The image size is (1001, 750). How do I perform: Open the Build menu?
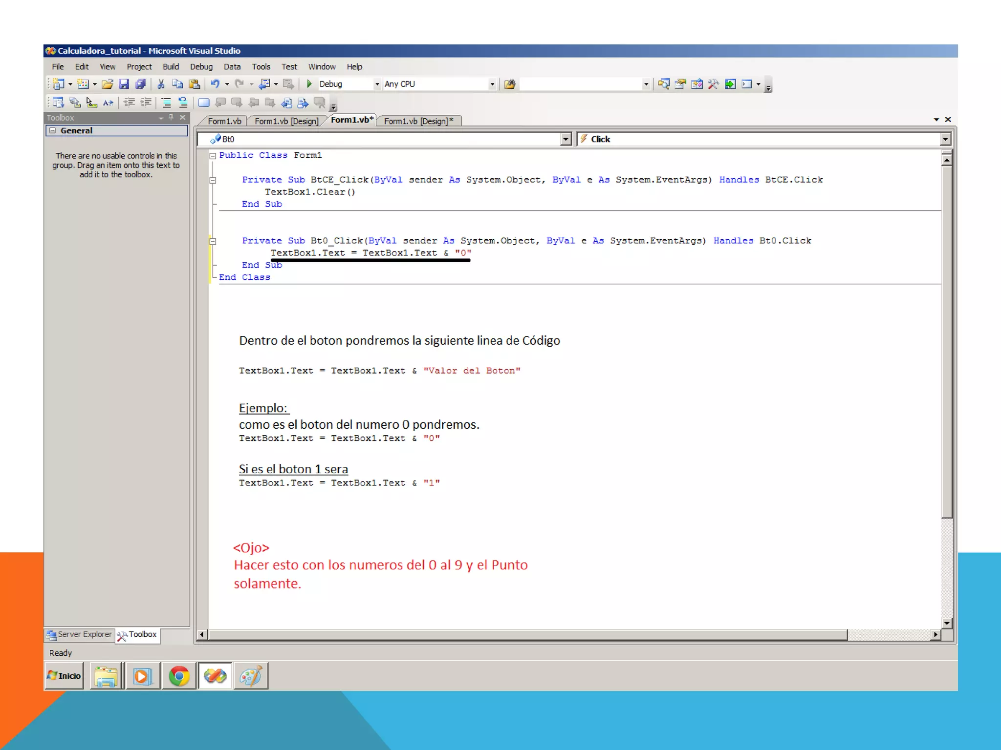coord(171,66)
